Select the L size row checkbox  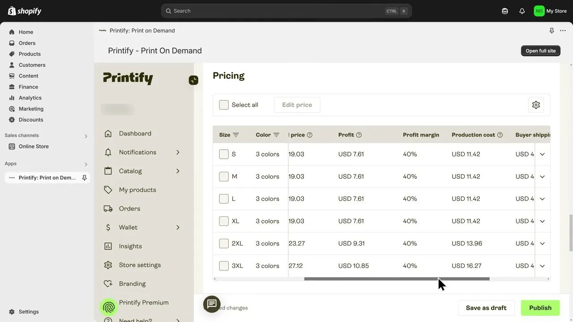click(224, 199)
